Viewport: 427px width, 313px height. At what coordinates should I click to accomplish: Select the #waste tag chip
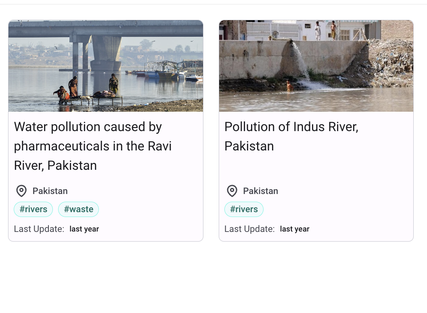click(x=78, y=209)
